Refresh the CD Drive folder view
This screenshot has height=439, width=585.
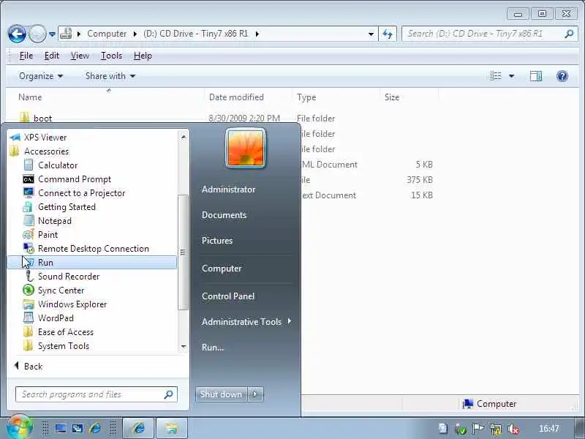[x=388, y=34]
